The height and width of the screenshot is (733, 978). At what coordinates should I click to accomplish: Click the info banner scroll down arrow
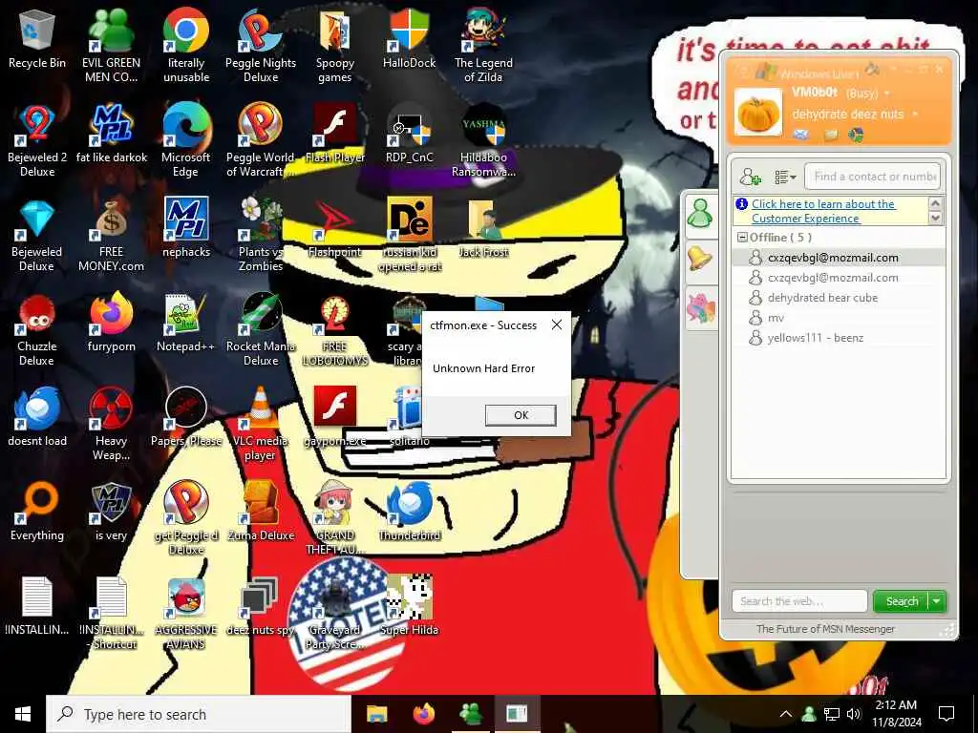click(935, 219)
